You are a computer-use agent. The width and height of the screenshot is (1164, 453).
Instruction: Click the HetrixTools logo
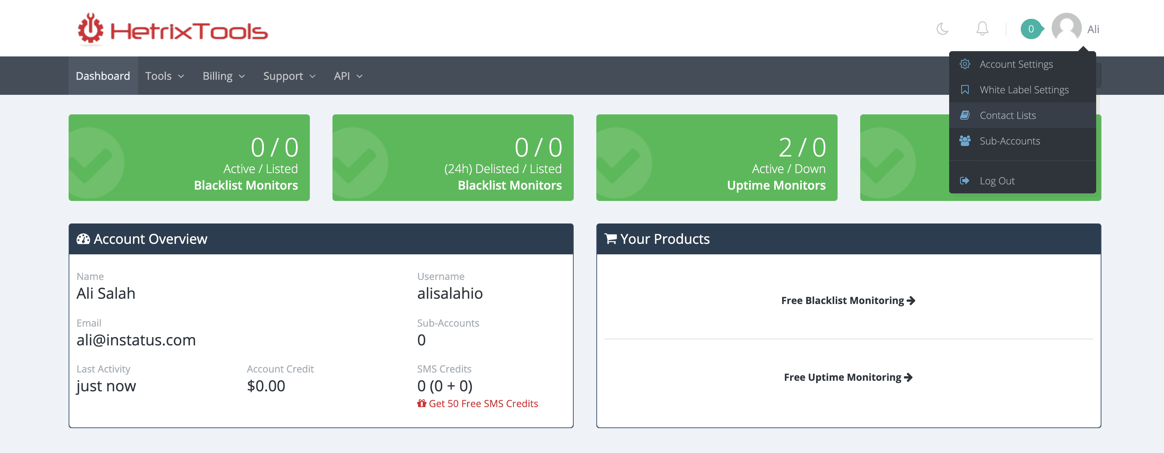point(173,30)
